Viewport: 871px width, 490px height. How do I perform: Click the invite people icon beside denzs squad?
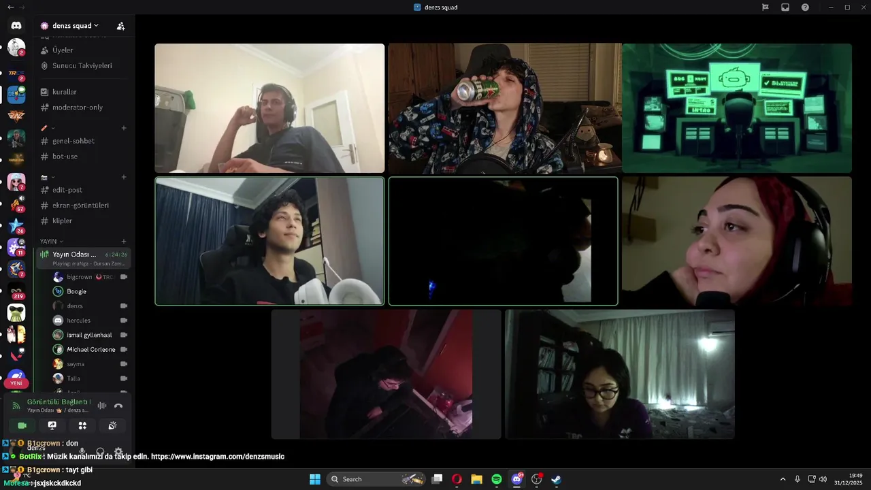[121, 26]
